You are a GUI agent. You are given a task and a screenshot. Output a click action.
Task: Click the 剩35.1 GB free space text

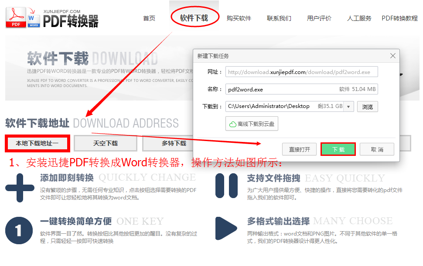330,106
